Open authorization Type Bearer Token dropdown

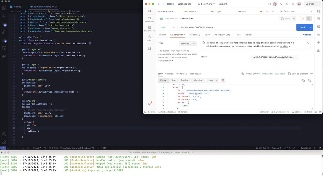click(188, 43)
